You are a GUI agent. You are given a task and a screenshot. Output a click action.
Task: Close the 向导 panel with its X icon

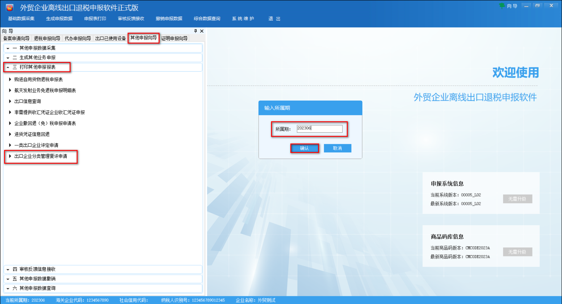coord(202,31)
